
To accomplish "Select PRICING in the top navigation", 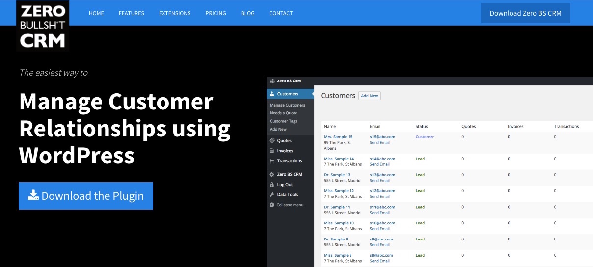I will pyautogui.click(x=216, y=13).
